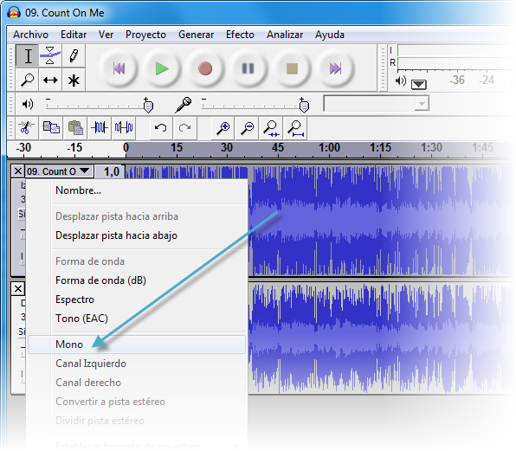Open the Ayuda menu
Viewport: 516px width, 451px height.
329,35
